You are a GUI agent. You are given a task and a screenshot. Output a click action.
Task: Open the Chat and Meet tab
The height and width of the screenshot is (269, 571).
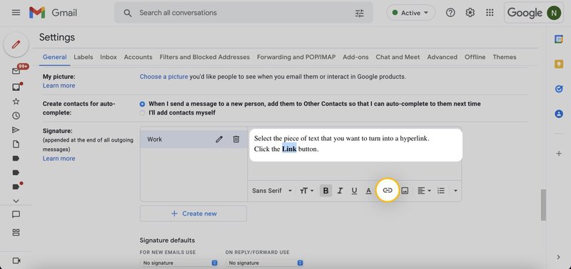coord(398,57)
